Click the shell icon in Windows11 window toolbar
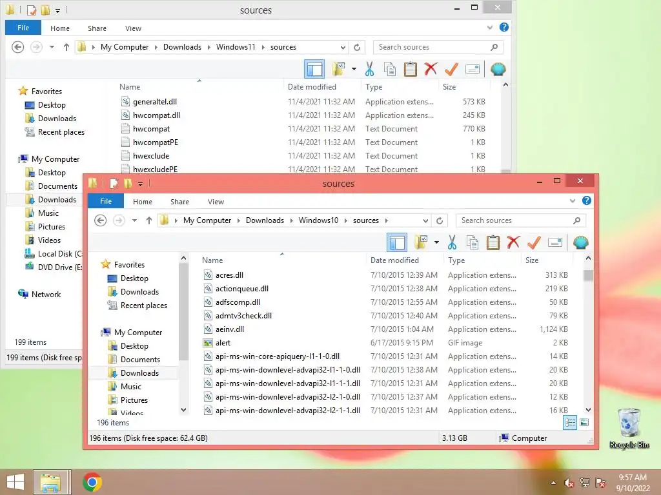This screenshot has width=661, height=495. (x=498, y=69)
